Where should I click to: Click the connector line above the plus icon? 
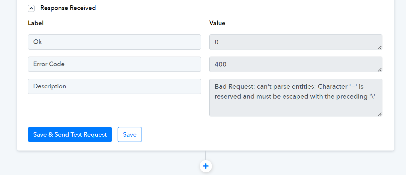tap(206, 155)
